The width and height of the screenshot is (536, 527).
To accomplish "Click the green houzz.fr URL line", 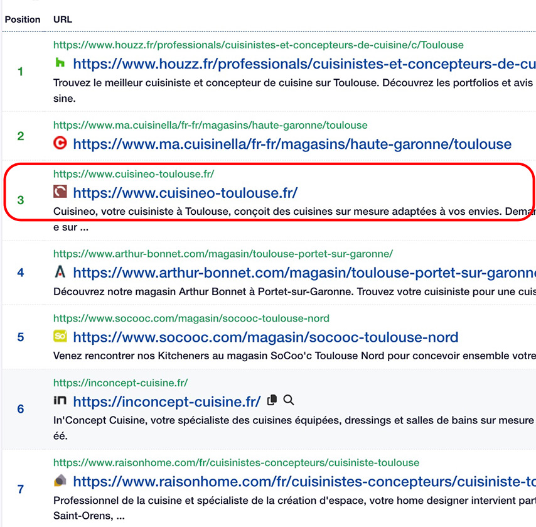I will coord(259,45).
